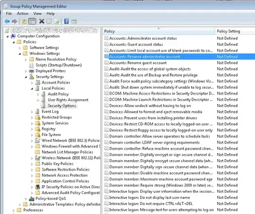
Task: Click the Export List toolbar icon
Action: [x=57, y=21]
